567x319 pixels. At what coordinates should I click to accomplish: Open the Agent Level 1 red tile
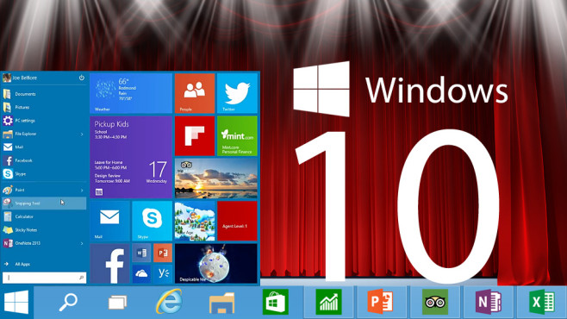tap(237, 221)
